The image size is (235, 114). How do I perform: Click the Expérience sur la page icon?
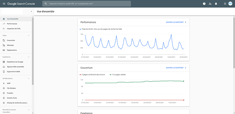(x=4, y=62)
